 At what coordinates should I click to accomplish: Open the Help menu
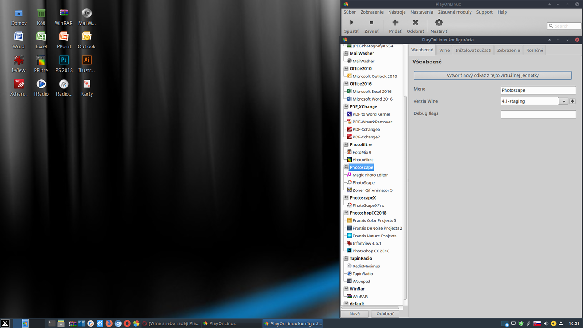tap(502, 12)
